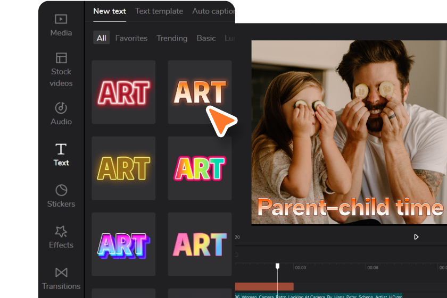Switch to the Auto captions tab
The width and height of the screenshot is (447, 298).
click(213, 11)
